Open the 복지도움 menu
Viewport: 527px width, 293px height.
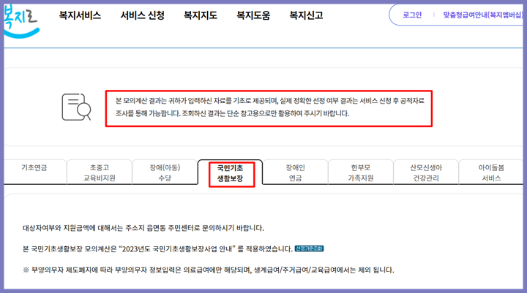tap(253, 15)
